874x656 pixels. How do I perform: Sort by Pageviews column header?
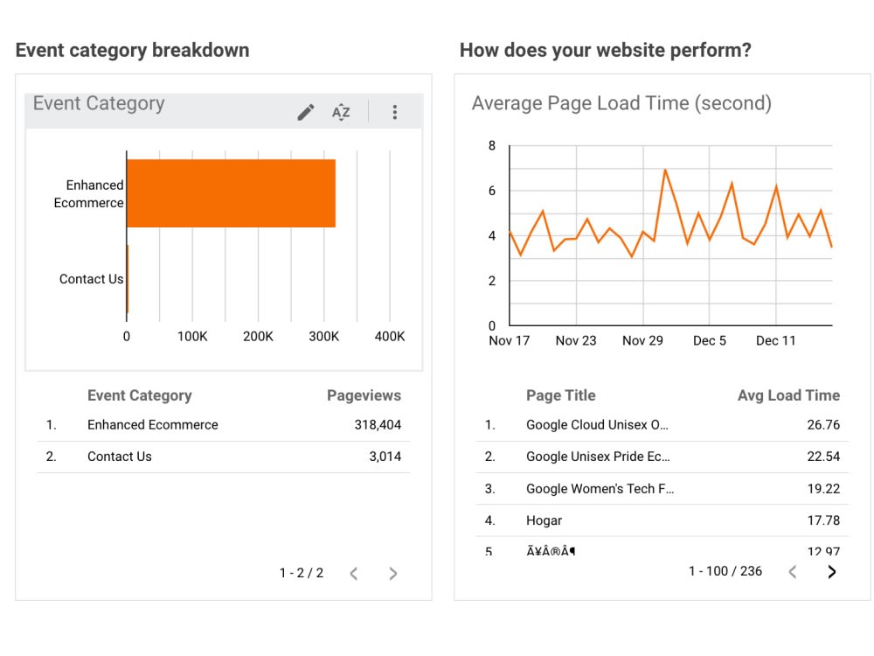(364, 395)
